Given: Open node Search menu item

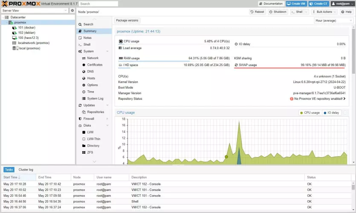Looking at the screenshot, I should [x=94, y=24].
